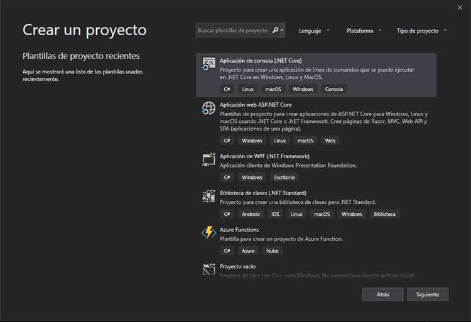Click the ASP.NET Core web globe icon
The width and height of the screenshot is (471, 322).
tap(208, 108)
